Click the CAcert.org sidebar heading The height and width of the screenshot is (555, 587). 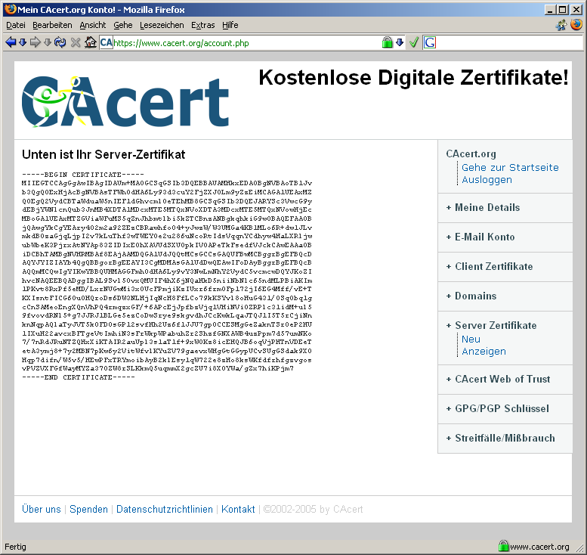(471, 154)
